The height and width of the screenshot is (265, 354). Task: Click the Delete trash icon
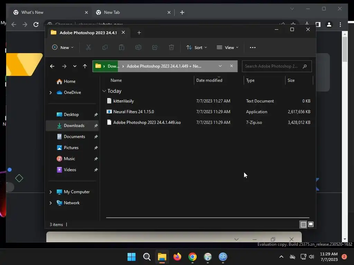click(x=171, y=47)
